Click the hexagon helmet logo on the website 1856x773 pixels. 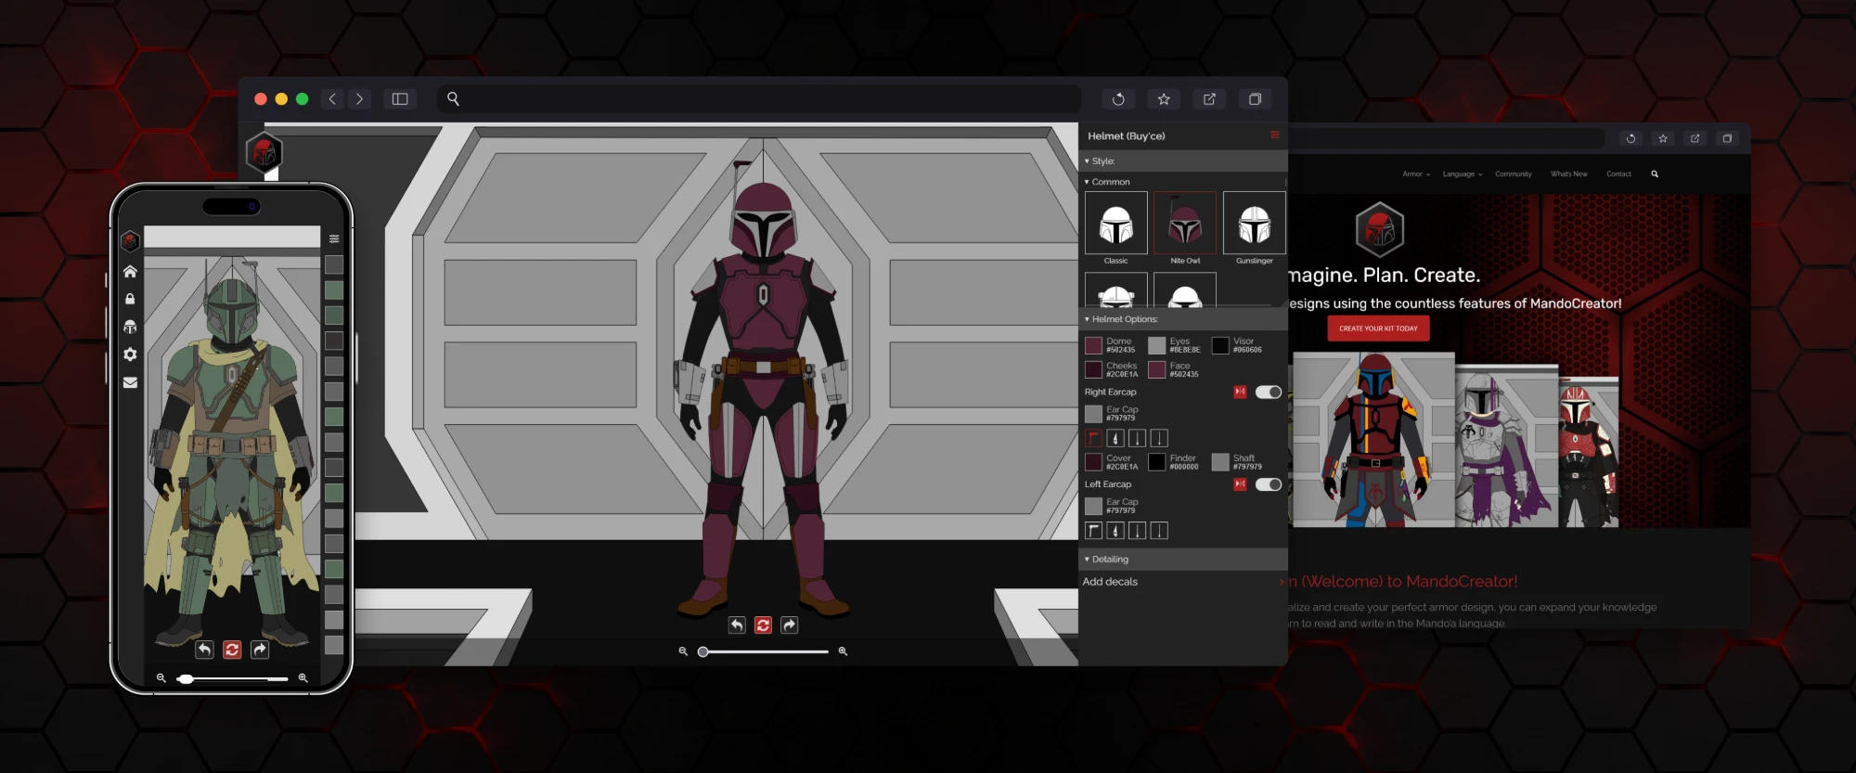pyautogui.click(x=1379, y=229)
